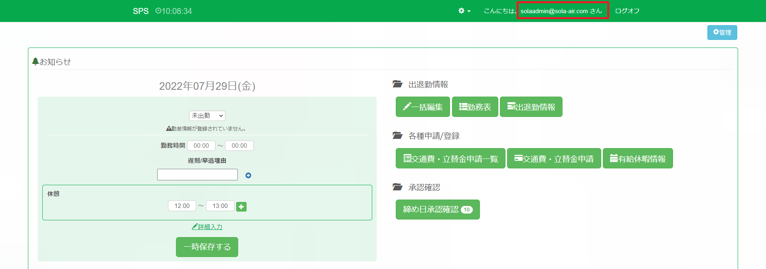766x269 pixels.
Task: Click the green plus icon to add break
Action: [x=241, y=206]
